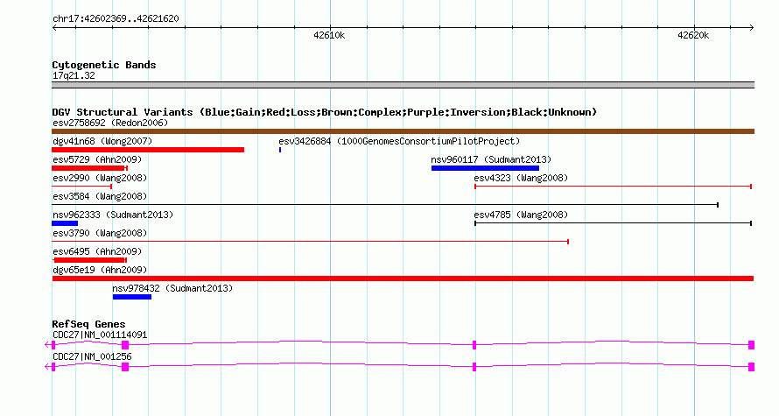This screenshot has height=416, width=779.
Task: Click the CDC27|NM_001114091 gene label
Action: pos(100,335)
